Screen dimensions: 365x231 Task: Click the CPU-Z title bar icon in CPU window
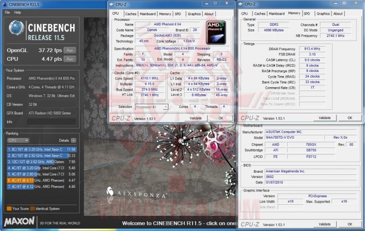tap(112, 5)
